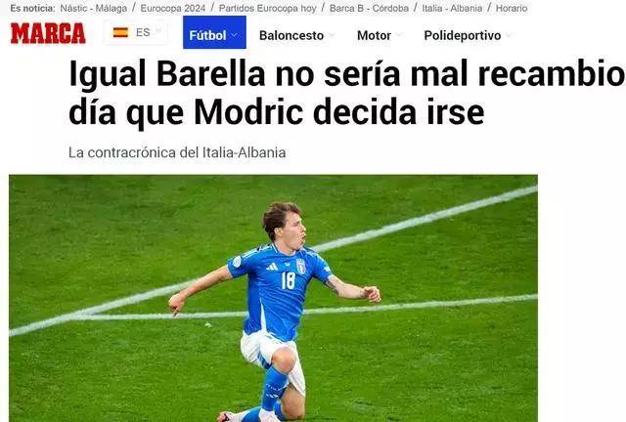Expand the Motor menu chevron

click(x=398, y=35)
